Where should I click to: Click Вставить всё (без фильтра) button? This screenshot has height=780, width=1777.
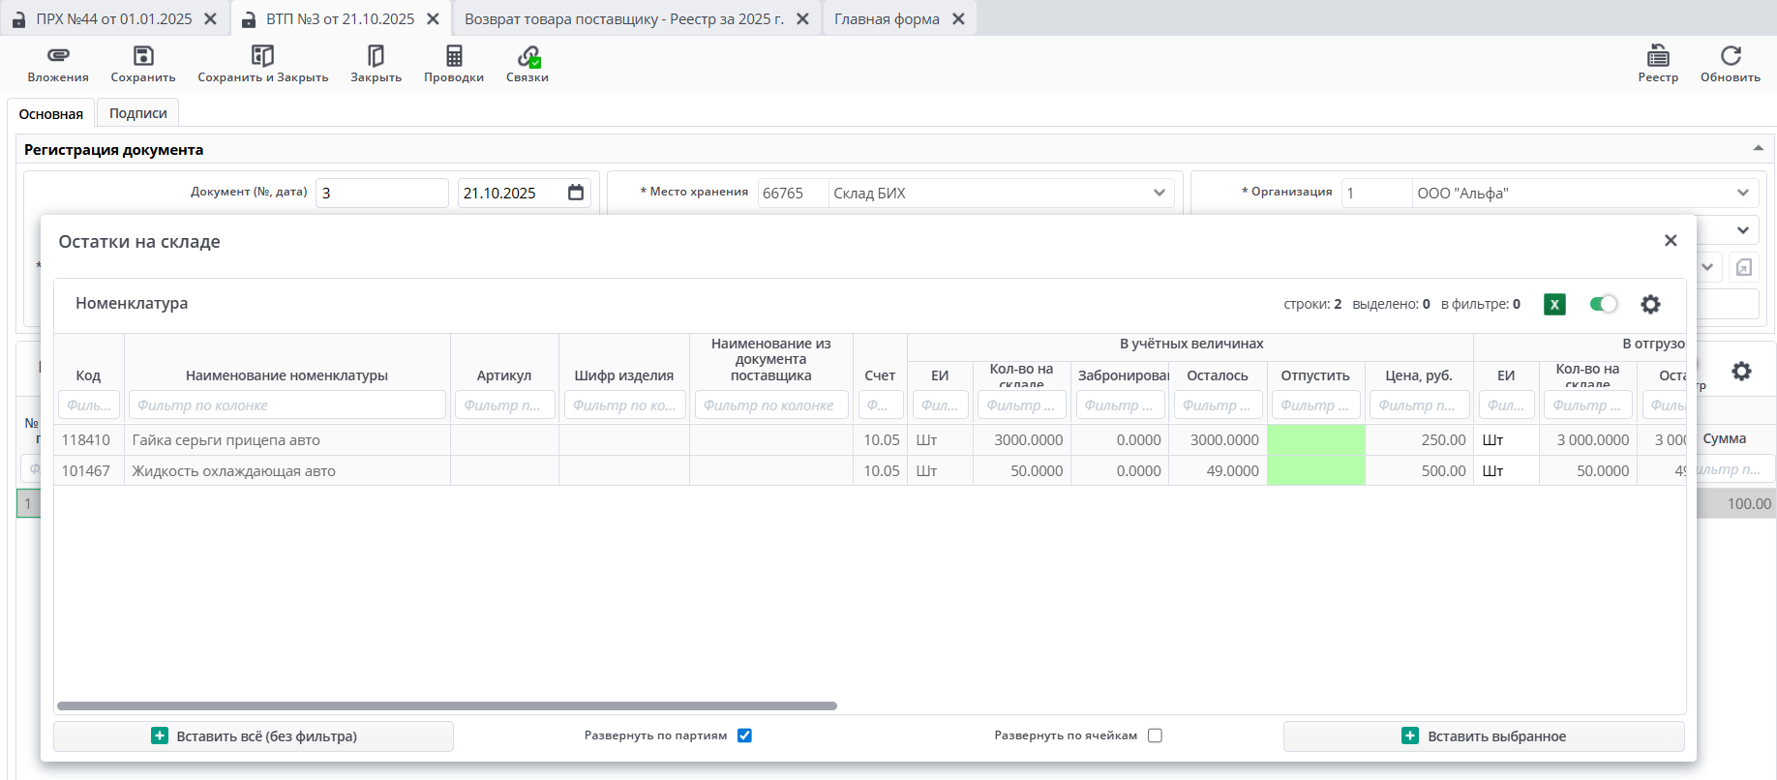pos(254,736)
